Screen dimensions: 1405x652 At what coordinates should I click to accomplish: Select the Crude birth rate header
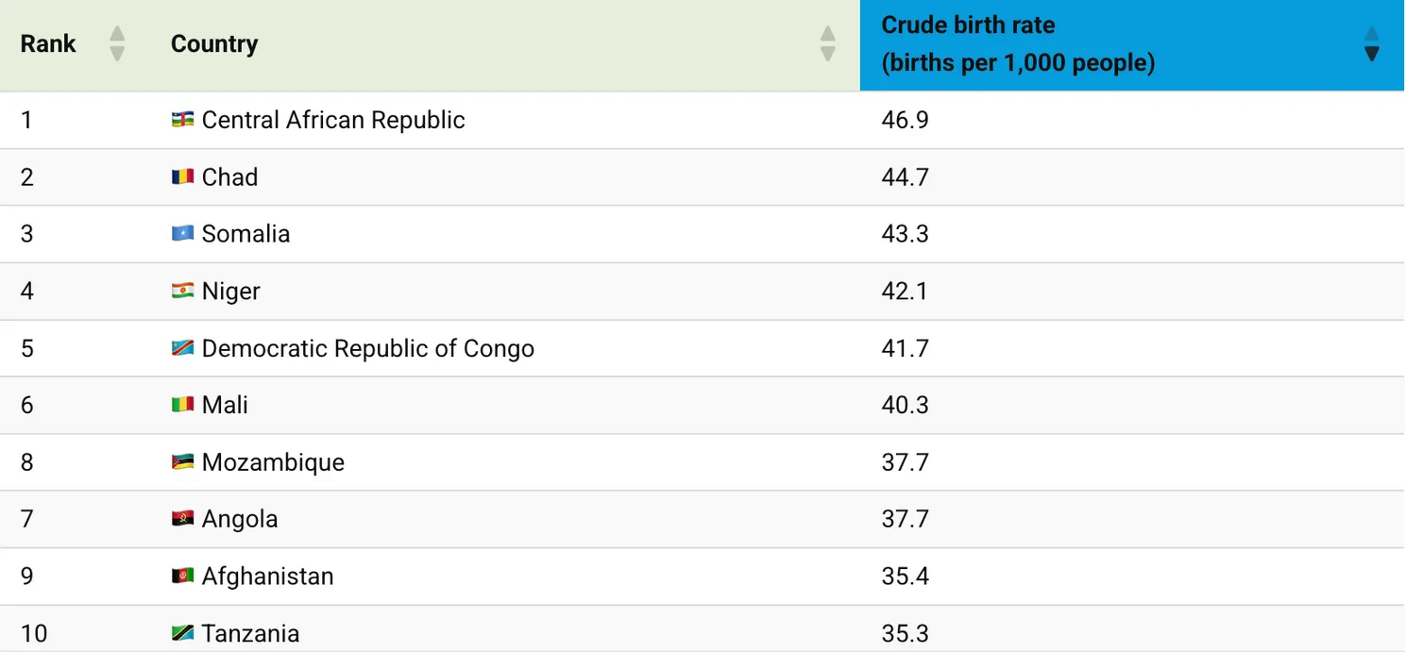click(1017, 44)
